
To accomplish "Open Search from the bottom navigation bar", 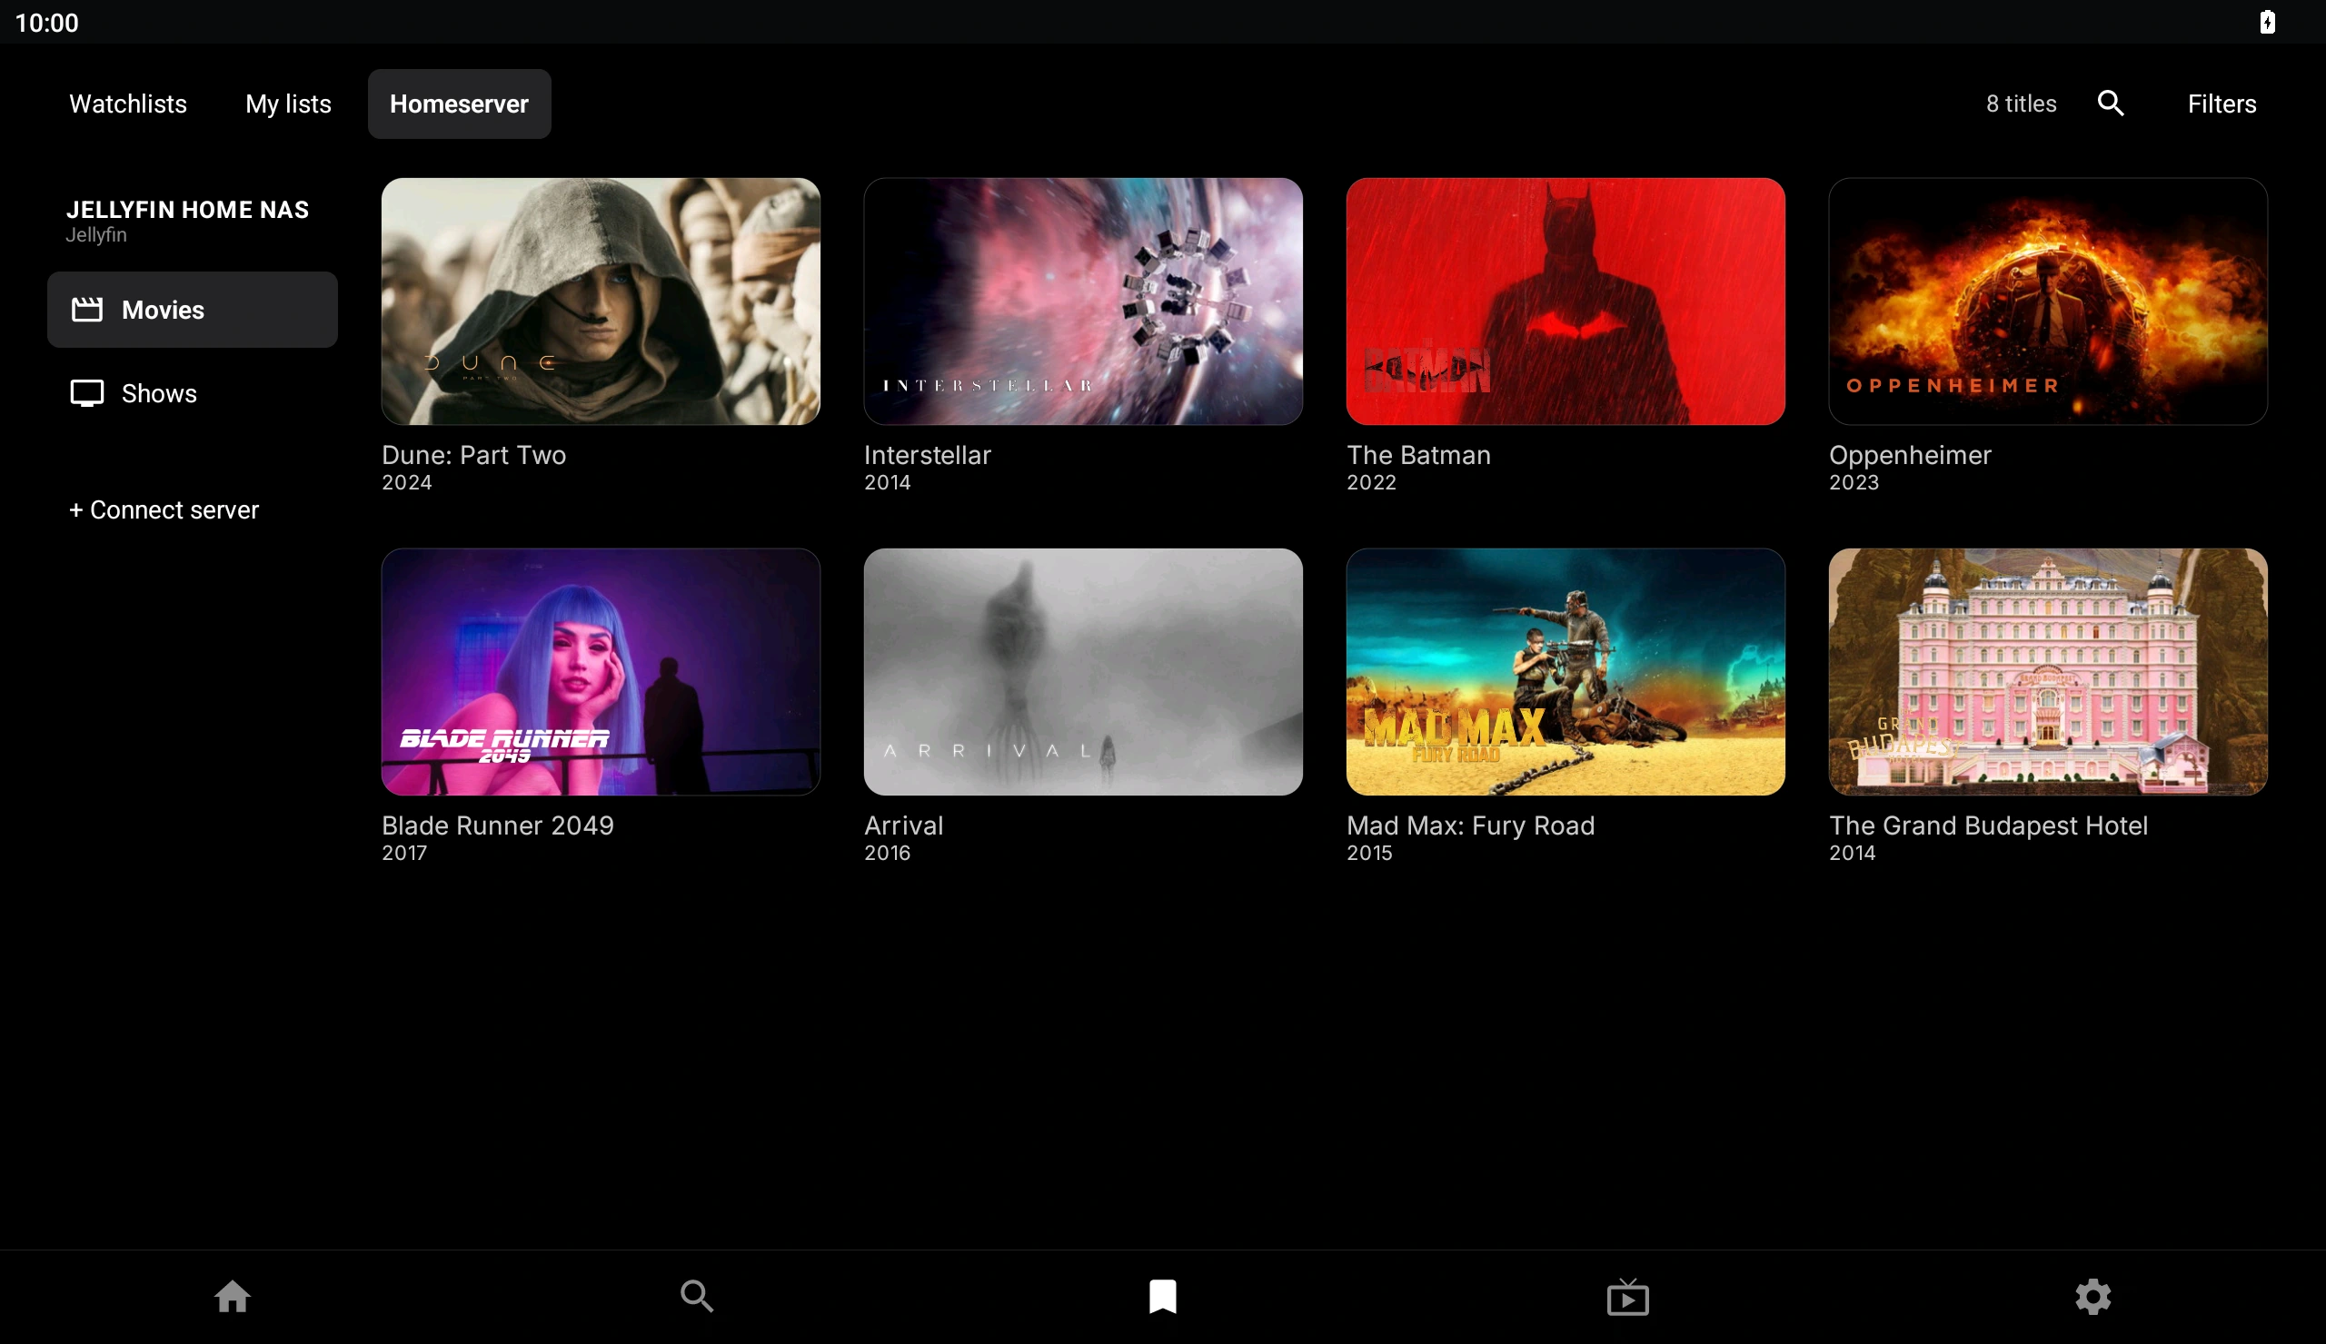I will pos(697,1296).
